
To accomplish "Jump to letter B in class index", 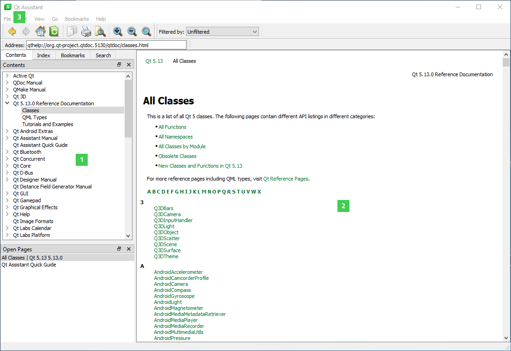I will 153,191.
